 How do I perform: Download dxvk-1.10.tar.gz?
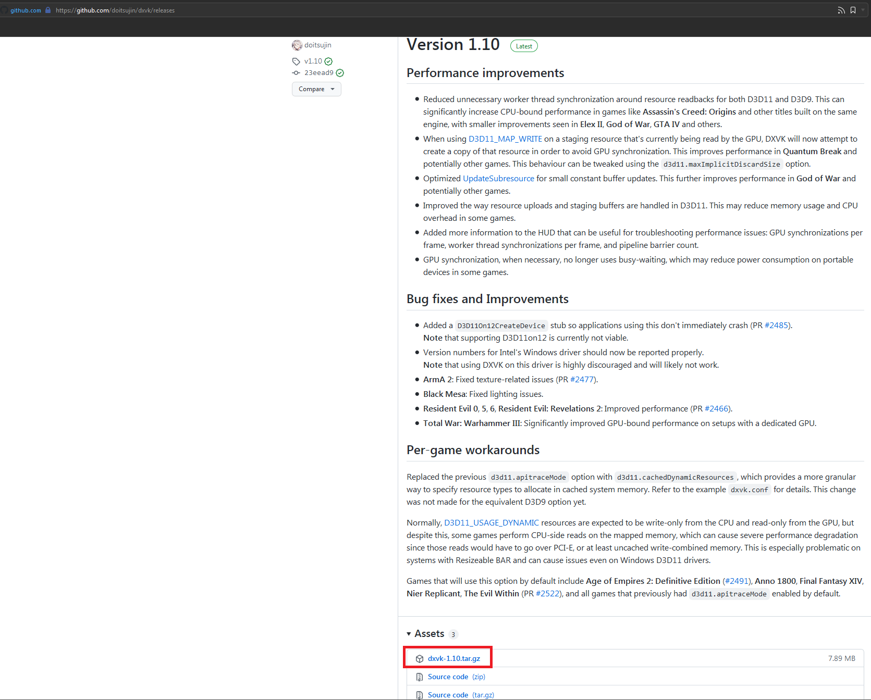click(x=454, y=659)
